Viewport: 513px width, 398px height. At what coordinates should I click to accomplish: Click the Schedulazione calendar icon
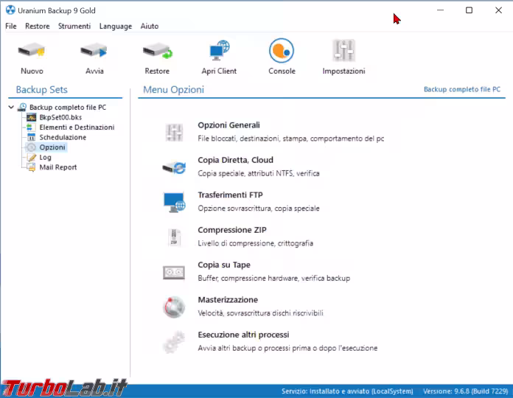click(31, 137)
